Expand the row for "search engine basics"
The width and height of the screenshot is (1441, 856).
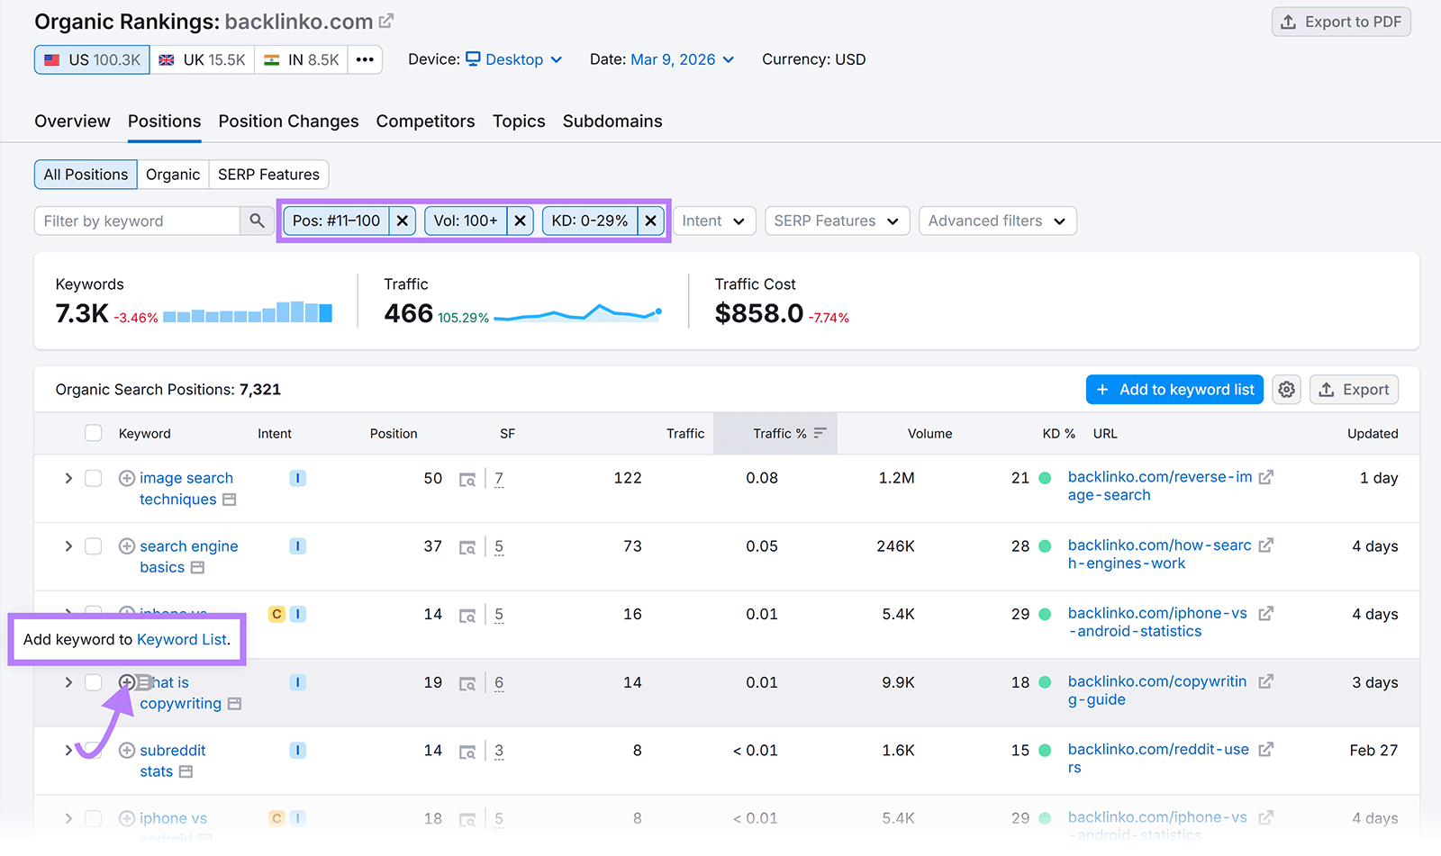point(68,545)
